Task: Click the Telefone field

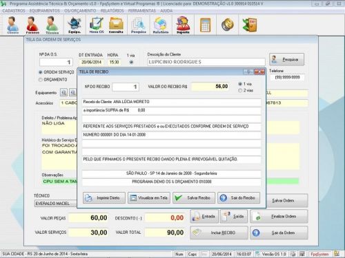Action: coord(288,77)
